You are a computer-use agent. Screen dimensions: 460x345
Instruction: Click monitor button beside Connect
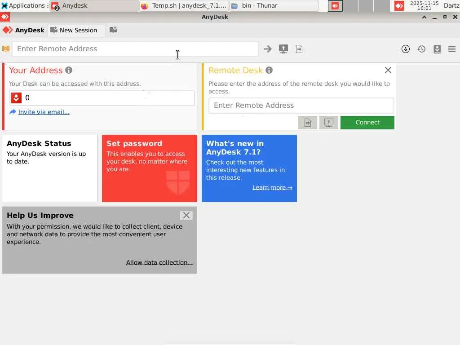point(328,123)
